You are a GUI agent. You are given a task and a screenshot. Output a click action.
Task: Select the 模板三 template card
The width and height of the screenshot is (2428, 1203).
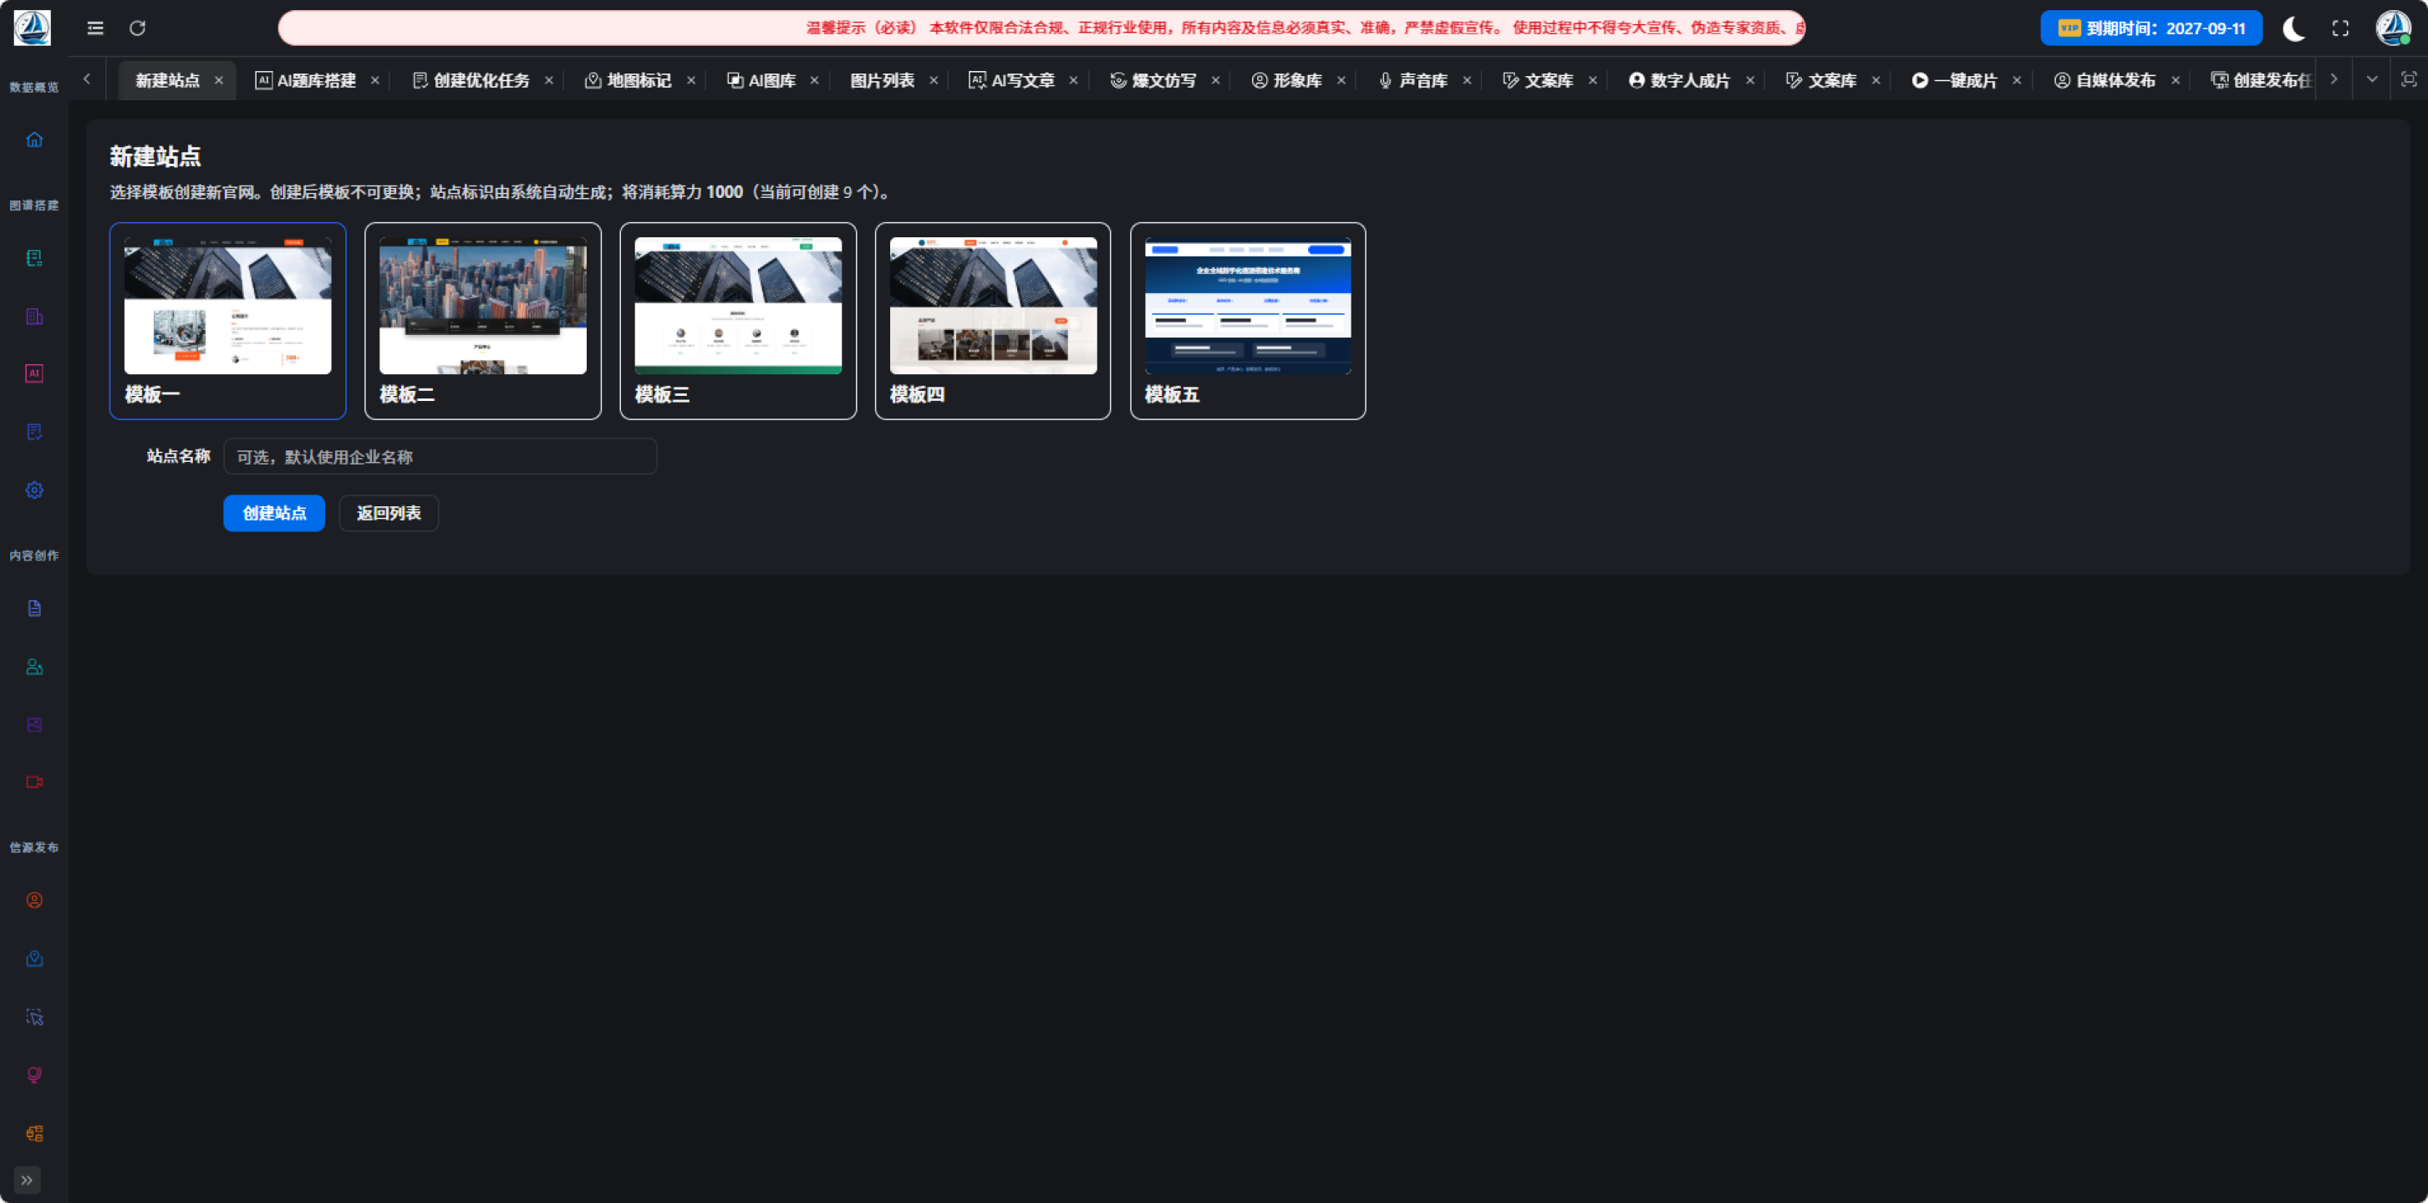click(x=738, y=322)
